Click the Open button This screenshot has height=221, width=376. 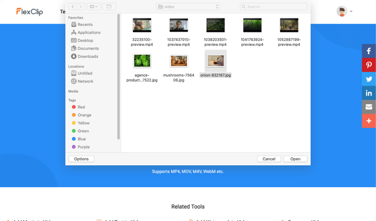(295, 159)
